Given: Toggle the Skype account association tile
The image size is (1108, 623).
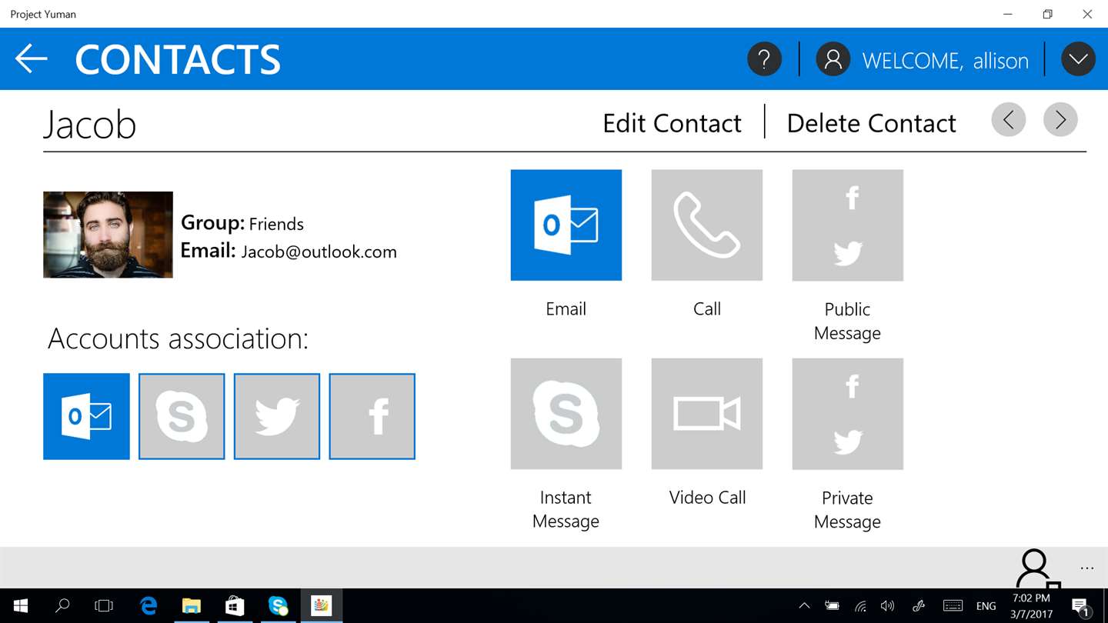Looking at the screenshot, I should pyautogui.click(x=182, y=416).
